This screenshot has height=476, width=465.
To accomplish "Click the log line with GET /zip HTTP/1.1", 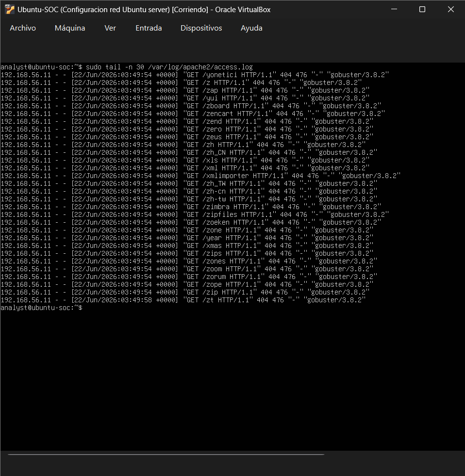I will point(185,292).
